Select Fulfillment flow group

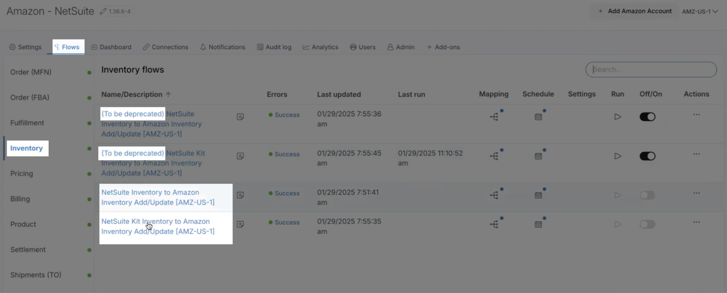(x=27, y=123)
